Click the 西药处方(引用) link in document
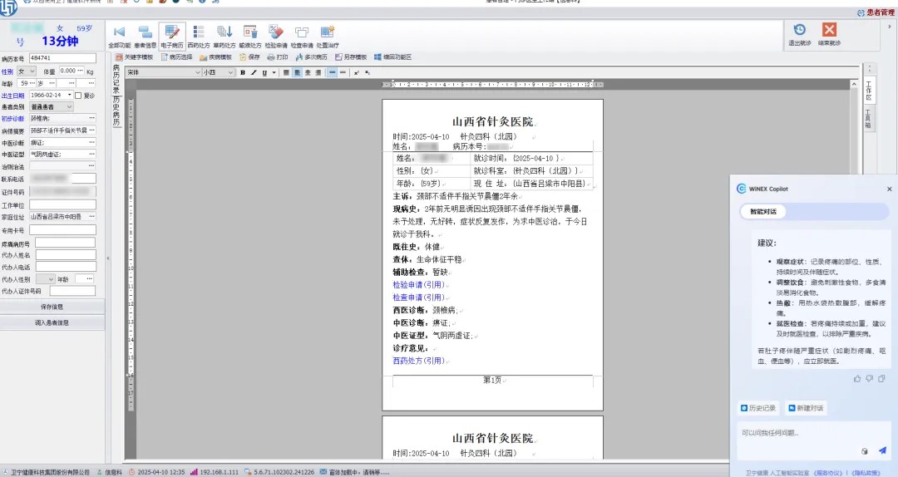Screen dimensions: 898x477 (418, 361)
